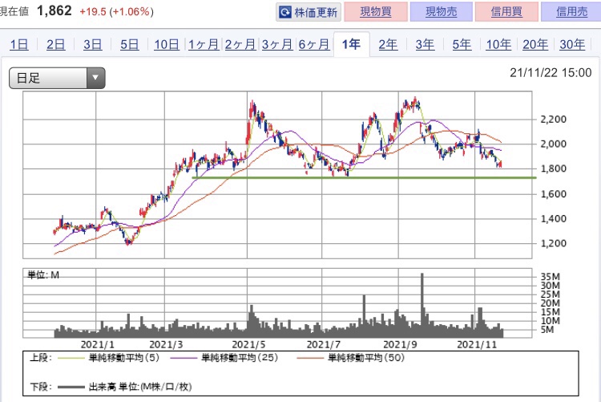Select the 20年 period tab

[535, 45]
